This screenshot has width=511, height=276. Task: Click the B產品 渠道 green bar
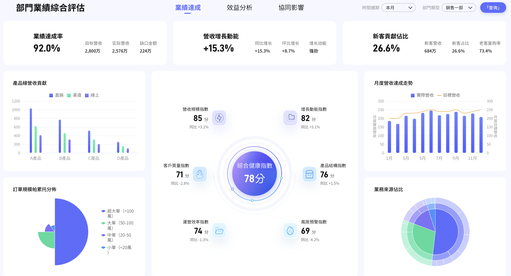(x=64, y=143)
